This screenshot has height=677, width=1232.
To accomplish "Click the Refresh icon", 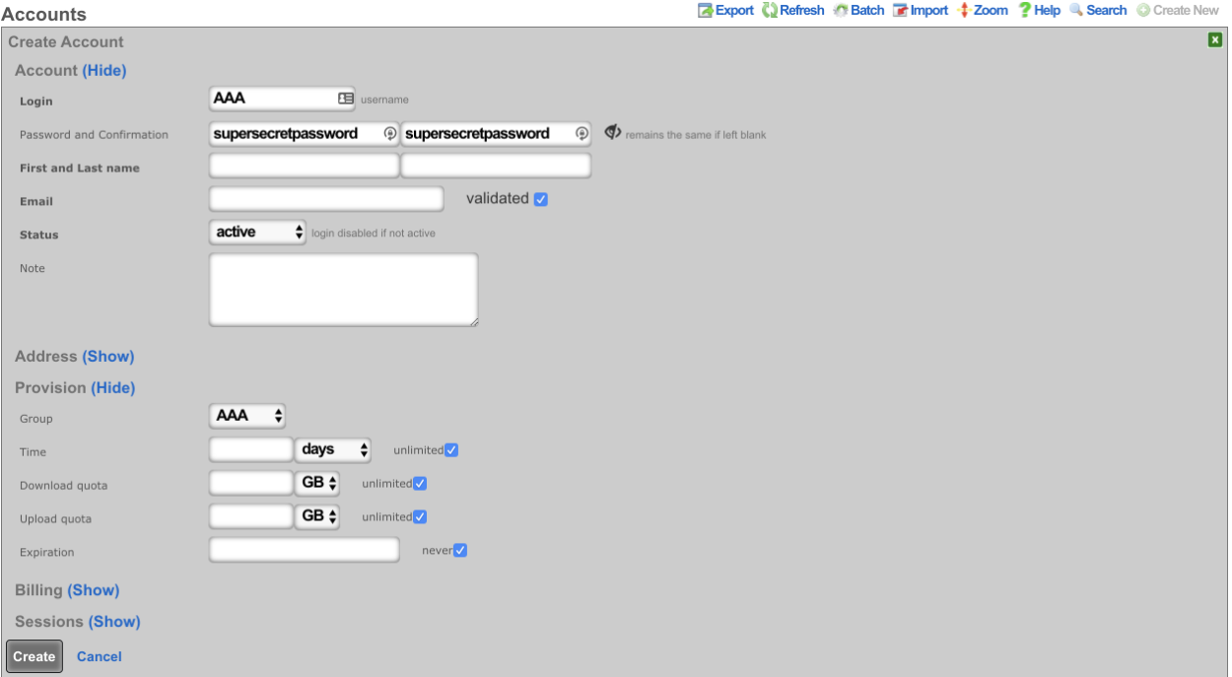I will 770,11.
